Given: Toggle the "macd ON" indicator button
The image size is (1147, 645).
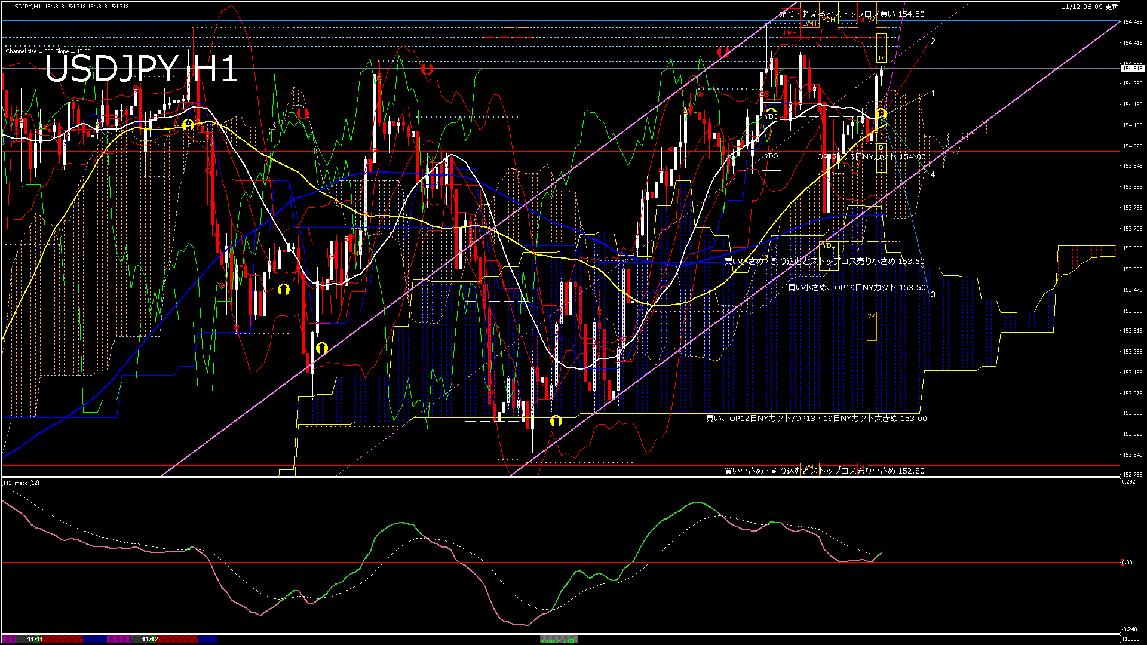Looking at the screenshot, I should 557,638.
